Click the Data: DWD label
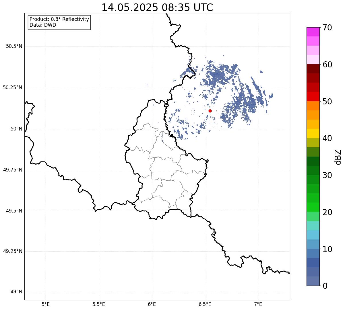This screenshot has height=310, width=345. (43, 25)
